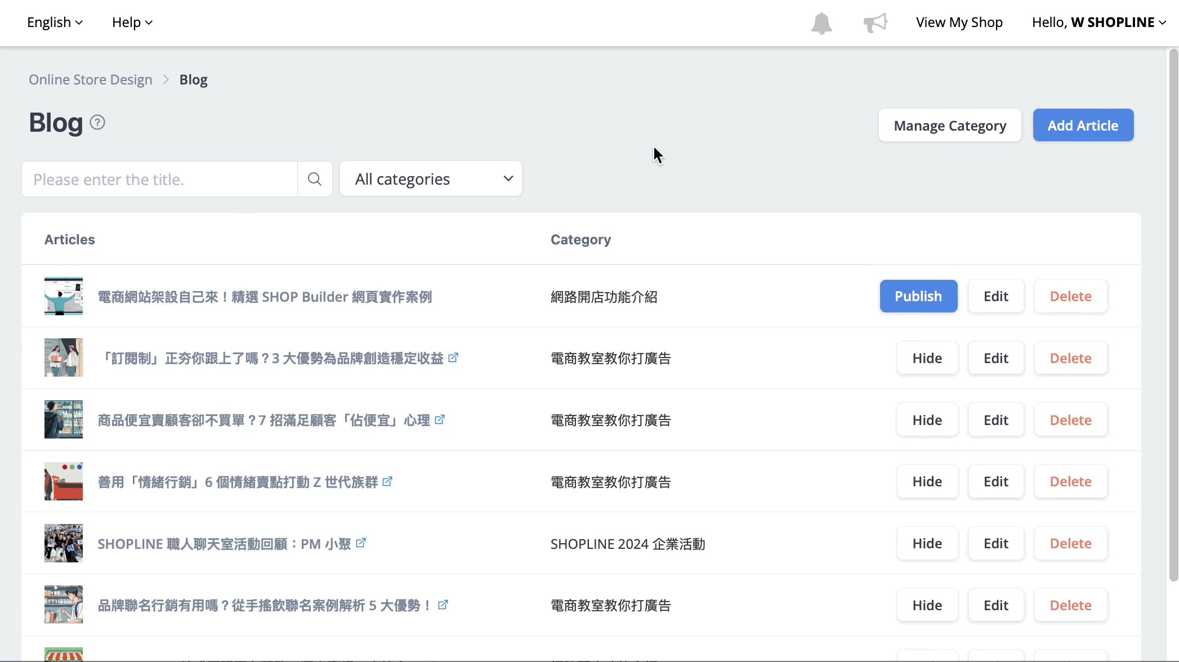Navigate to Online Store Design breadcrumb
Viewport: 1179px width, 662px height.
point(91,80)
